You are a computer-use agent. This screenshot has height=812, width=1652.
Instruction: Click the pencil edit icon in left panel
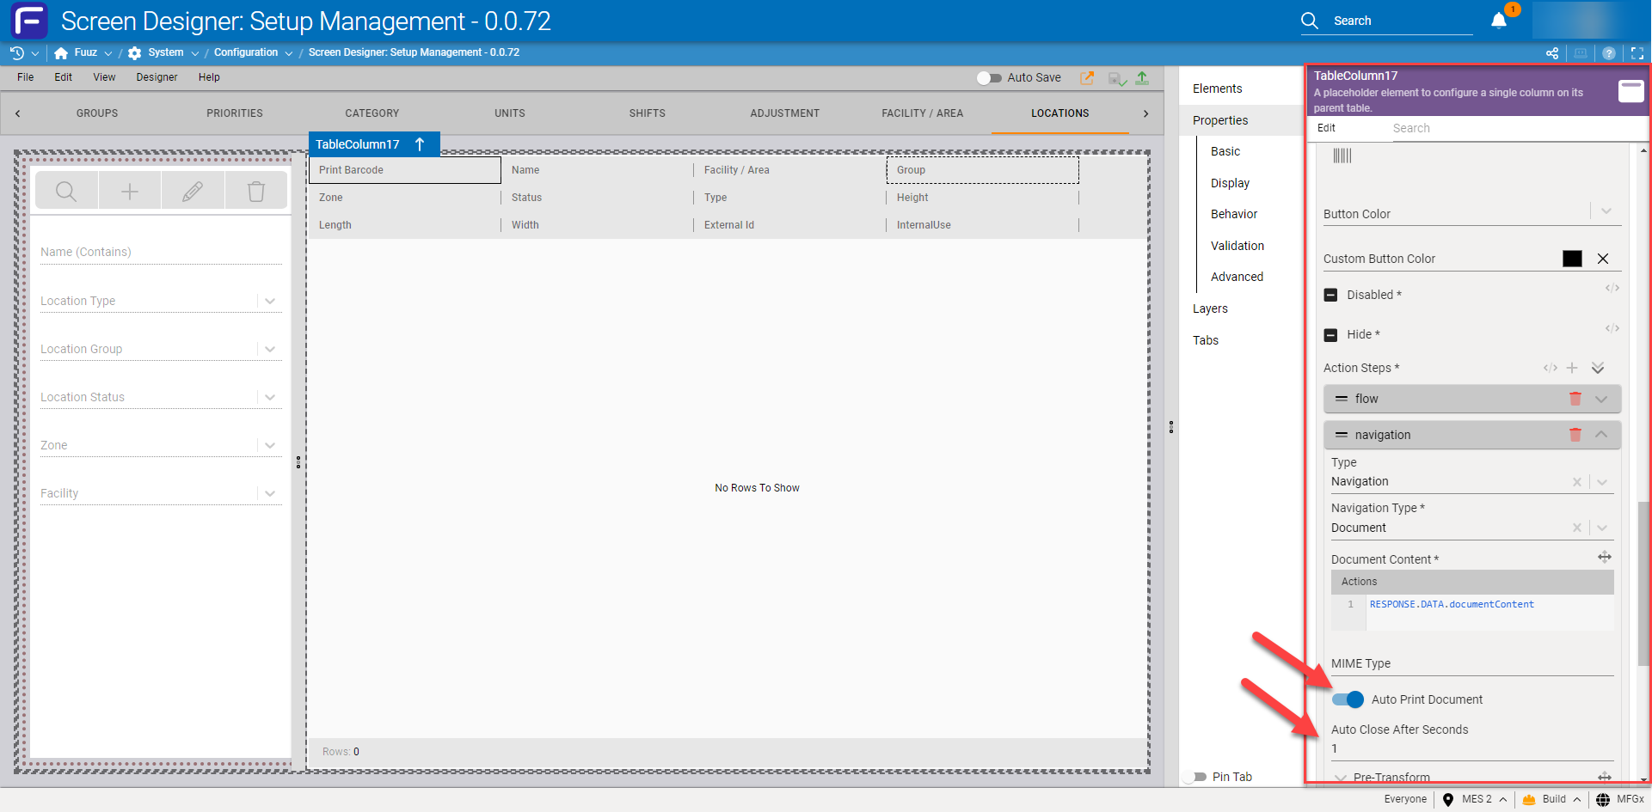tap(193, 191)
